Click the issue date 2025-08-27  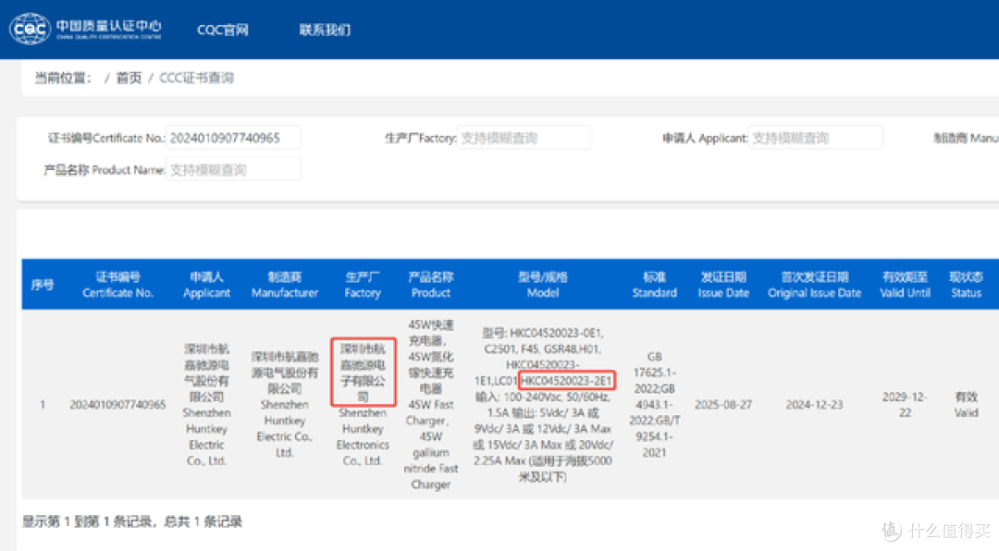pos(723,405)
